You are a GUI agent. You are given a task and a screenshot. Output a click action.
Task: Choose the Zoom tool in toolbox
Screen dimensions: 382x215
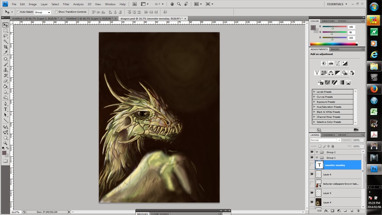click(x=6, y=143)
